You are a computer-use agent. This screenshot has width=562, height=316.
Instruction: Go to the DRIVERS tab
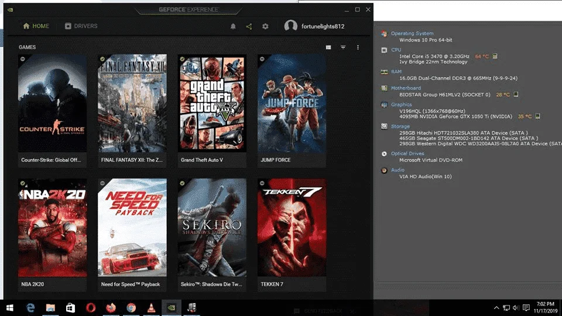81,26
